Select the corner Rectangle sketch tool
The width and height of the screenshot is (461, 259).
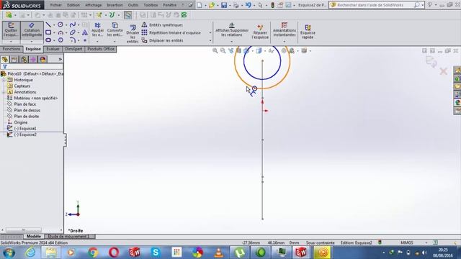pos(48,32)
